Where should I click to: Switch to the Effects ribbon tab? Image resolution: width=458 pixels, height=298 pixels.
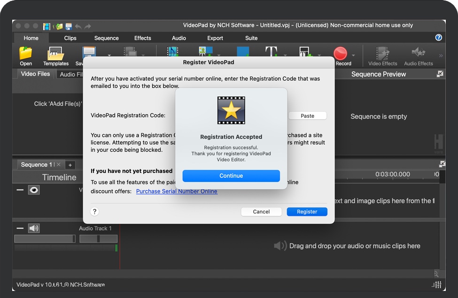pyautogui.click(x=142, y=38)
